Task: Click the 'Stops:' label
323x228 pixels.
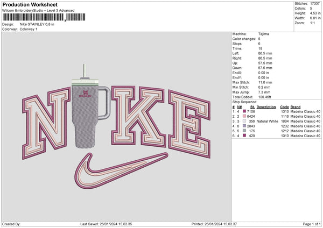Action: pos(237,44)
